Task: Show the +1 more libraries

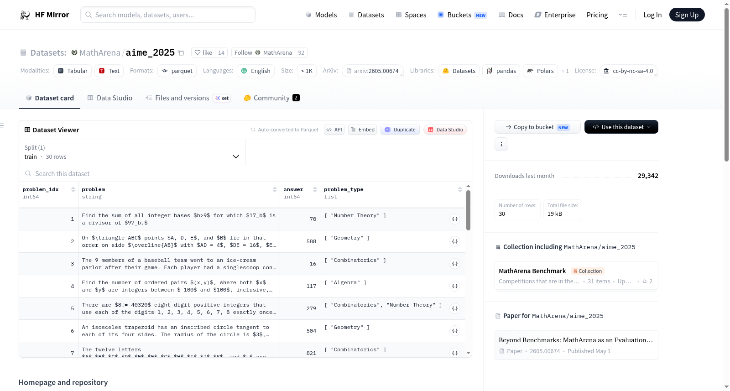Action: 565,71
